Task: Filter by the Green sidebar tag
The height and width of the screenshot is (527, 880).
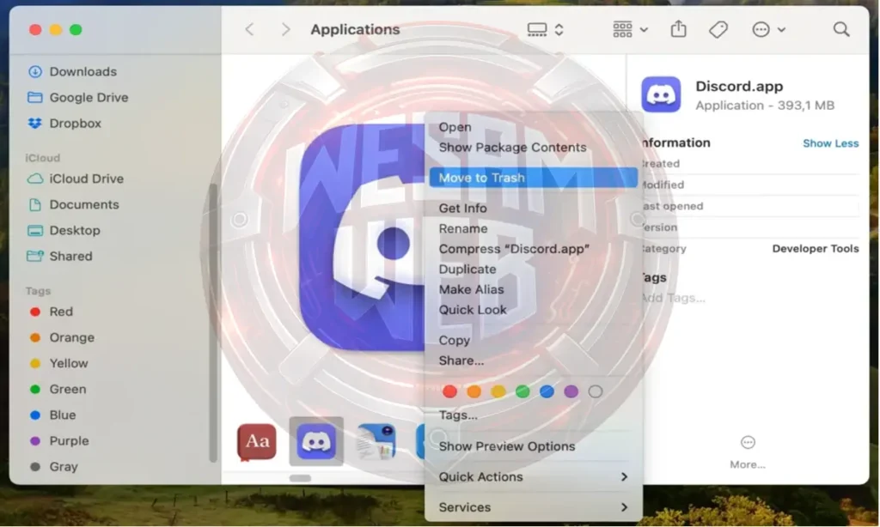Action: click(x=58, y=389)
